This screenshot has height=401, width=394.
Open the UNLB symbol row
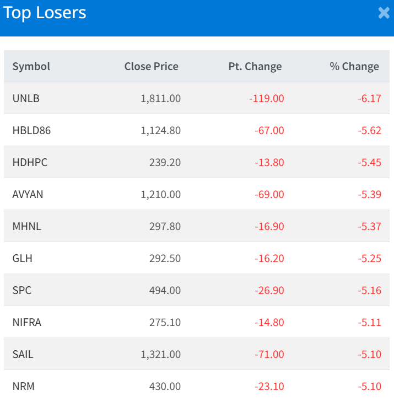point(26,99)
